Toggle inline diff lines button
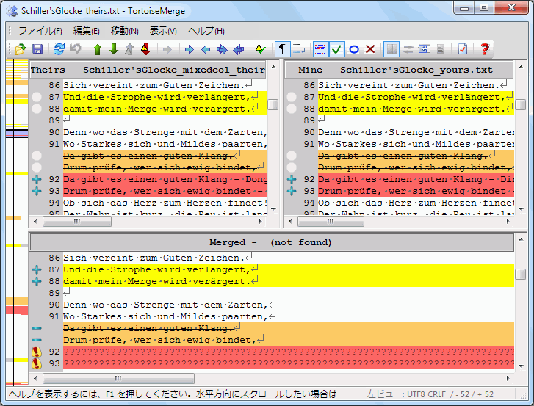The width and height of the screenshot is (534, 406). click(320, 49)
